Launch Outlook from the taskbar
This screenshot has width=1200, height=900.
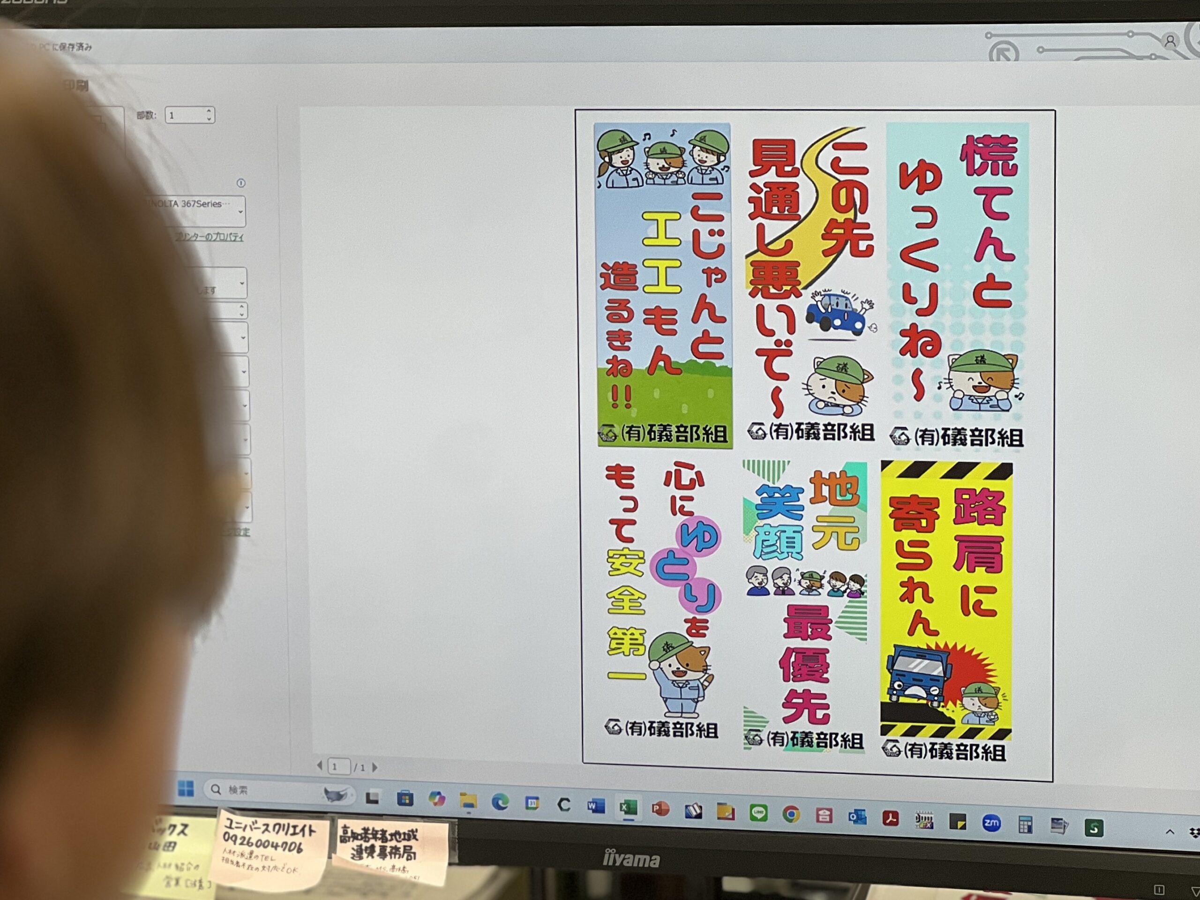(x=857, y=817)
